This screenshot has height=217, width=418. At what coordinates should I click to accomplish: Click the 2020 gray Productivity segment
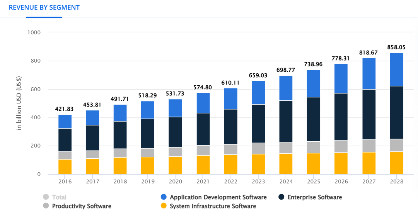(x=175, y=152)
